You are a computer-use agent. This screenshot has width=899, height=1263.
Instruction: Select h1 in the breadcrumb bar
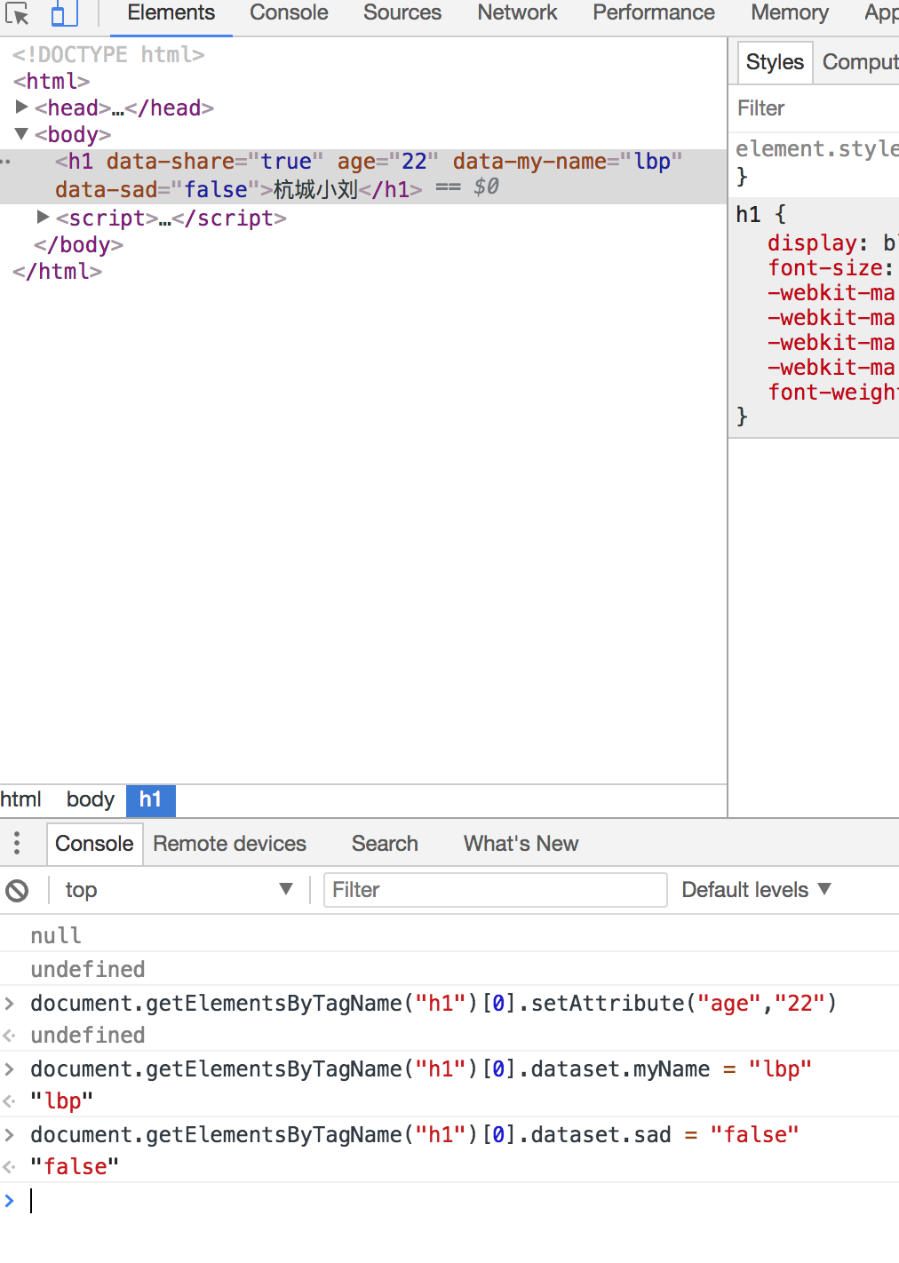point(150,799)
